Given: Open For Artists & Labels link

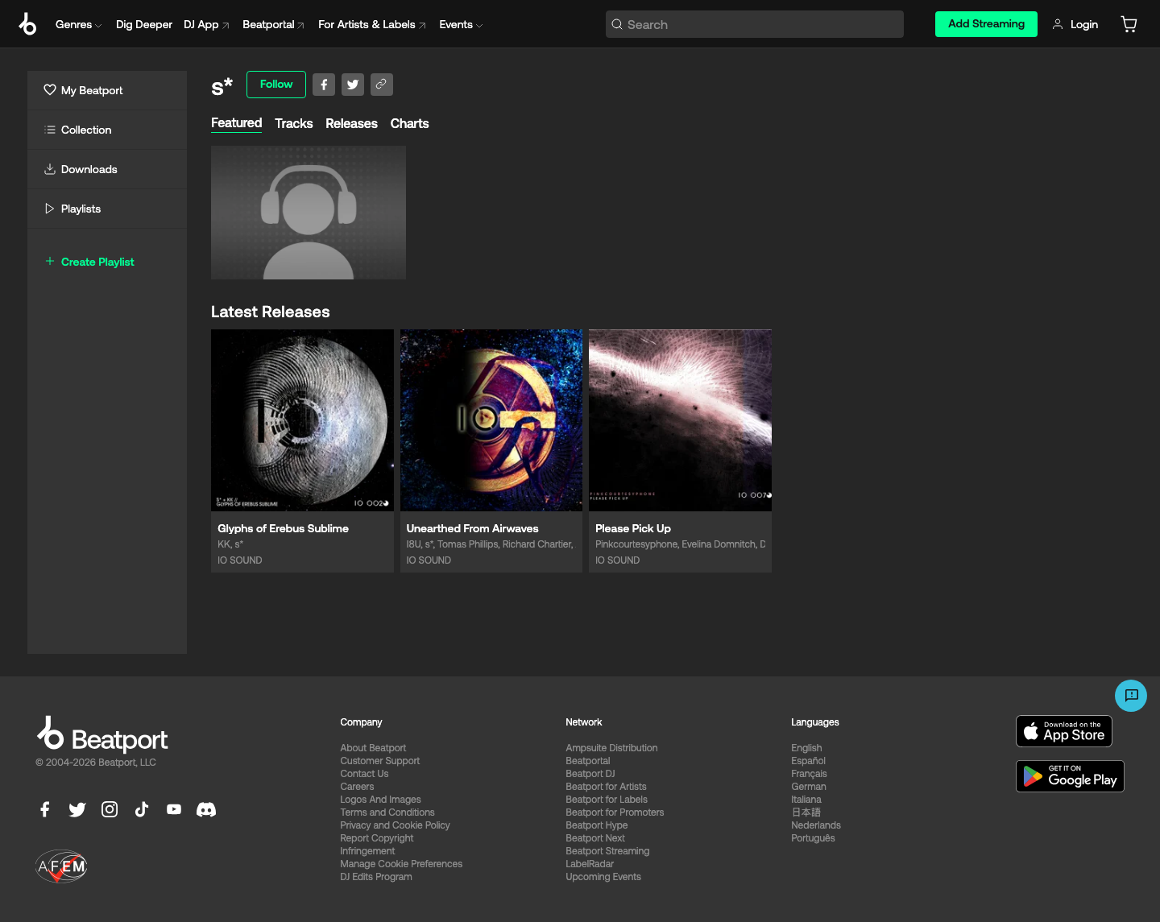Looking at the screenshot, I should coord(372,25).
